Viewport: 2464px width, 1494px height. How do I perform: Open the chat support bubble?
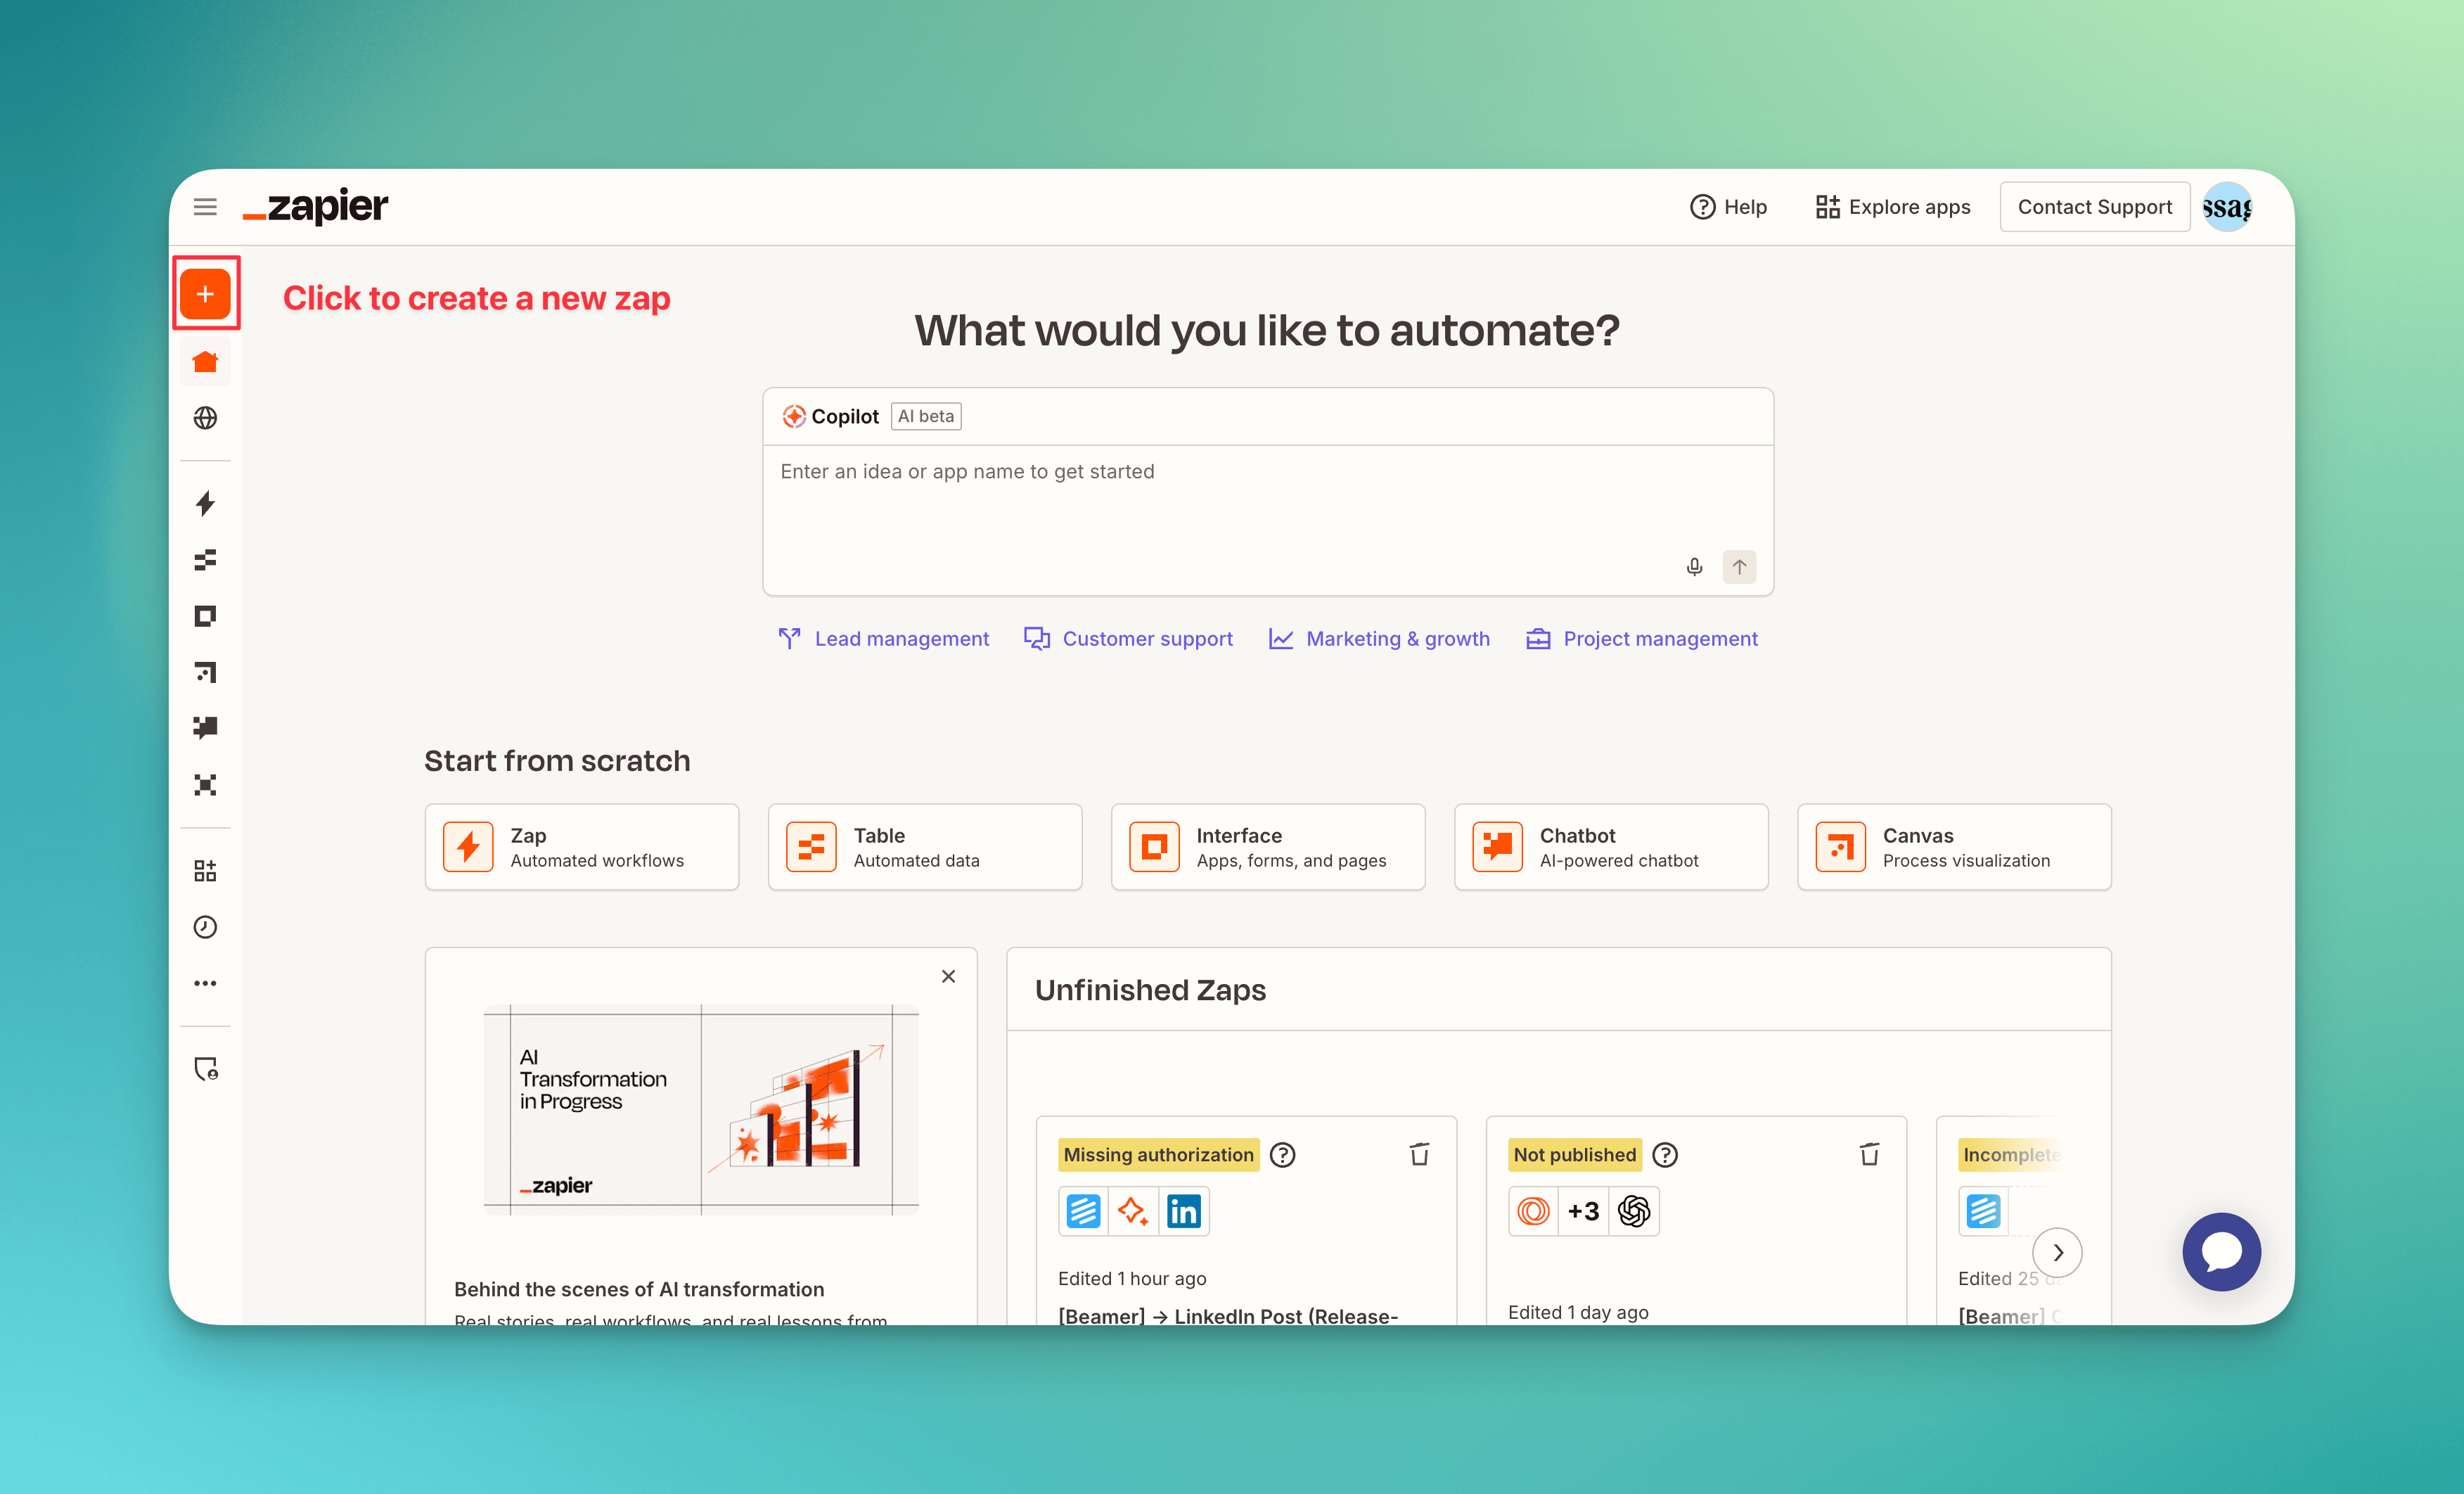pyautogui.click(x=2222, y=1252)
